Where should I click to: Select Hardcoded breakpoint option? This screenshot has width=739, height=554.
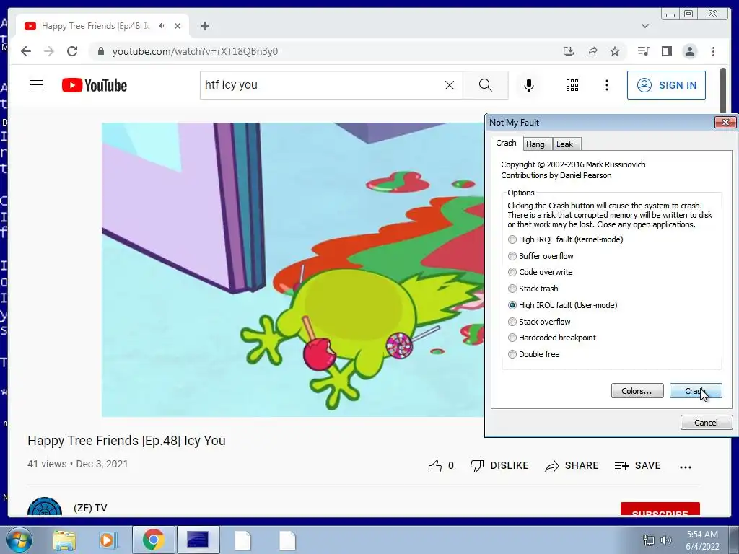click(x=552, y=338)
